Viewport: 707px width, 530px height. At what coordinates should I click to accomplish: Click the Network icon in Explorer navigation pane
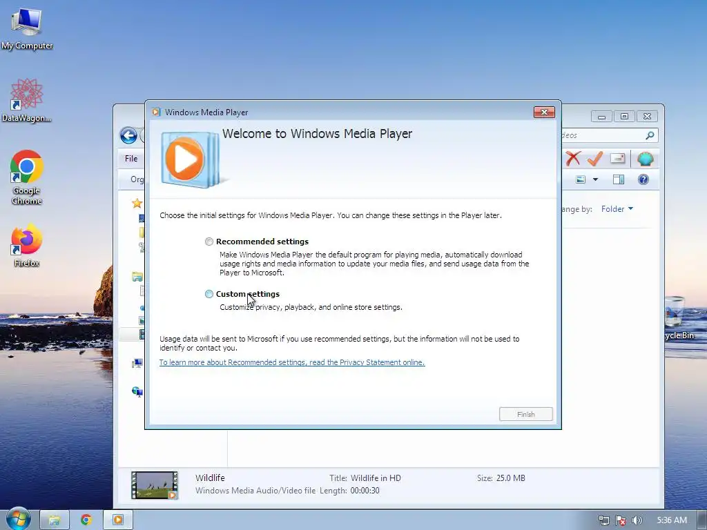[x=137, y=391]
